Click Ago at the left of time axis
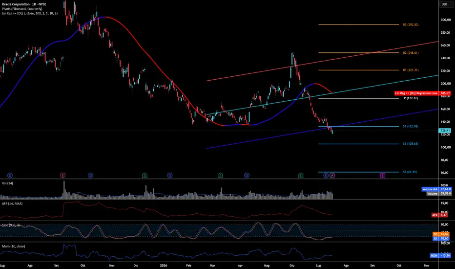455x269 pixels. pos(30,266)
